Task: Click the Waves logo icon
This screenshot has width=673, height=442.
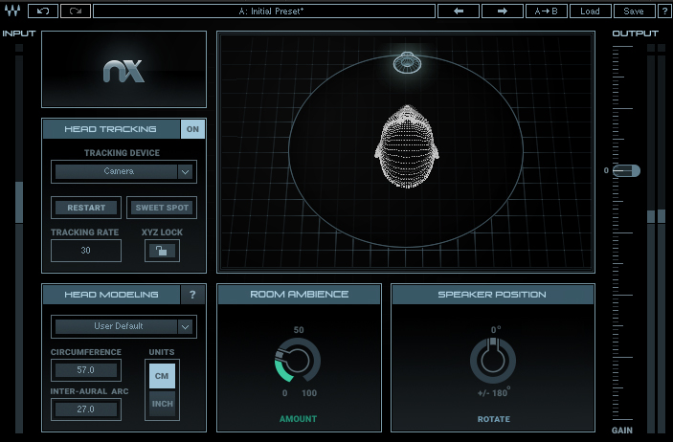Action: (12, 11)
